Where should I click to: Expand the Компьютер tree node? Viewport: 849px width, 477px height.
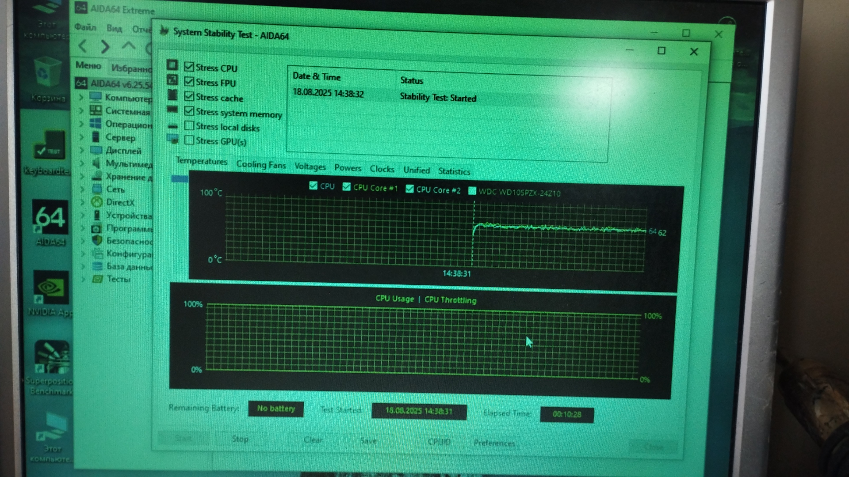(x=81, y=97)
